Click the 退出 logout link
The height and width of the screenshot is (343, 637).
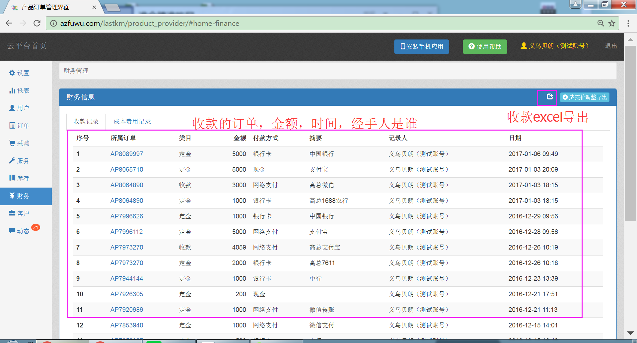coord(611,46)
